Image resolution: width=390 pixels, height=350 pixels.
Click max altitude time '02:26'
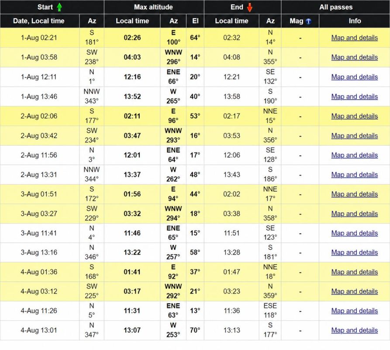pos(132,38)
